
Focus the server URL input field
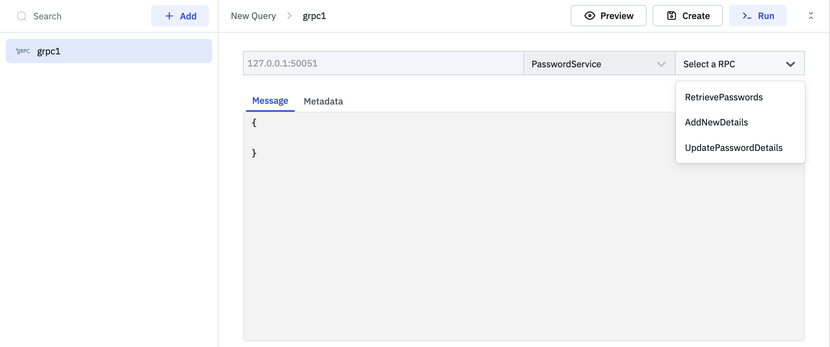[x=383, y=63]
